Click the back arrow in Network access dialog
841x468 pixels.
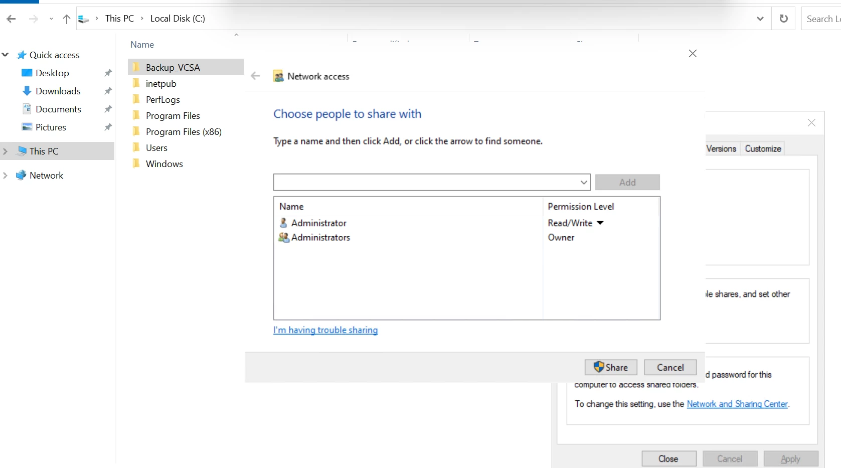tap(256, 76)
